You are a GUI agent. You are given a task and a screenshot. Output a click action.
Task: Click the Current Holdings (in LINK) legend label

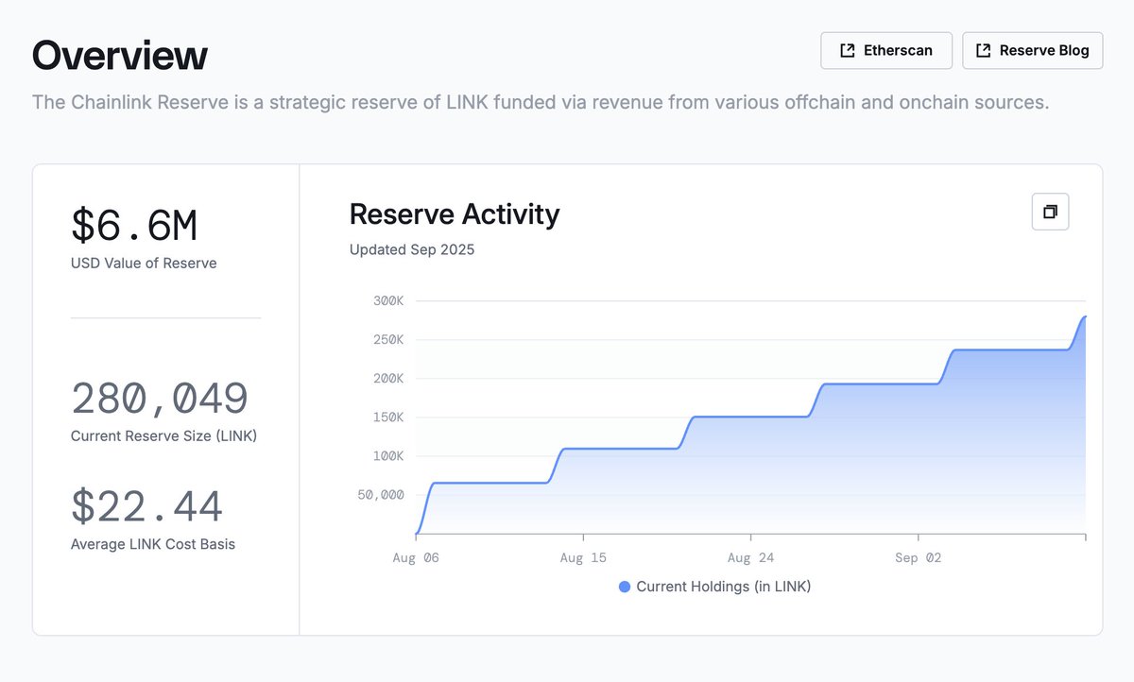click(x=723, y=587)
